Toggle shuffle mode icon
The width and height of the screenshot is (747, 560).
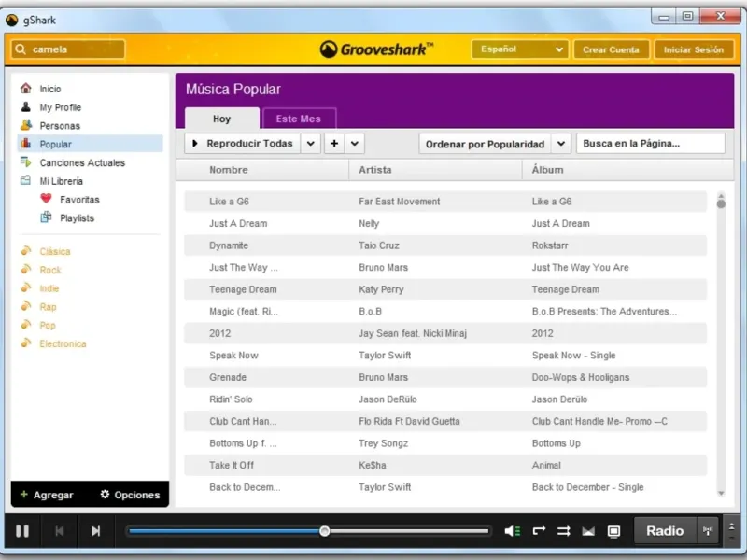tap(564, 530)
